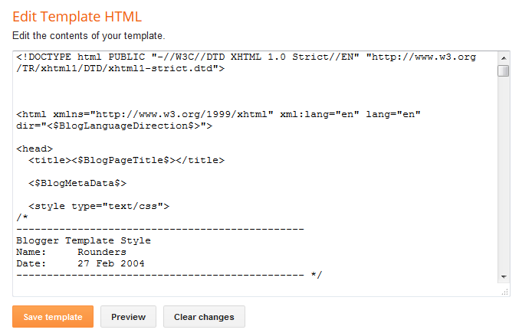Click the "Name: Rounders" line
519x333 pixels.
pos(71,252)
